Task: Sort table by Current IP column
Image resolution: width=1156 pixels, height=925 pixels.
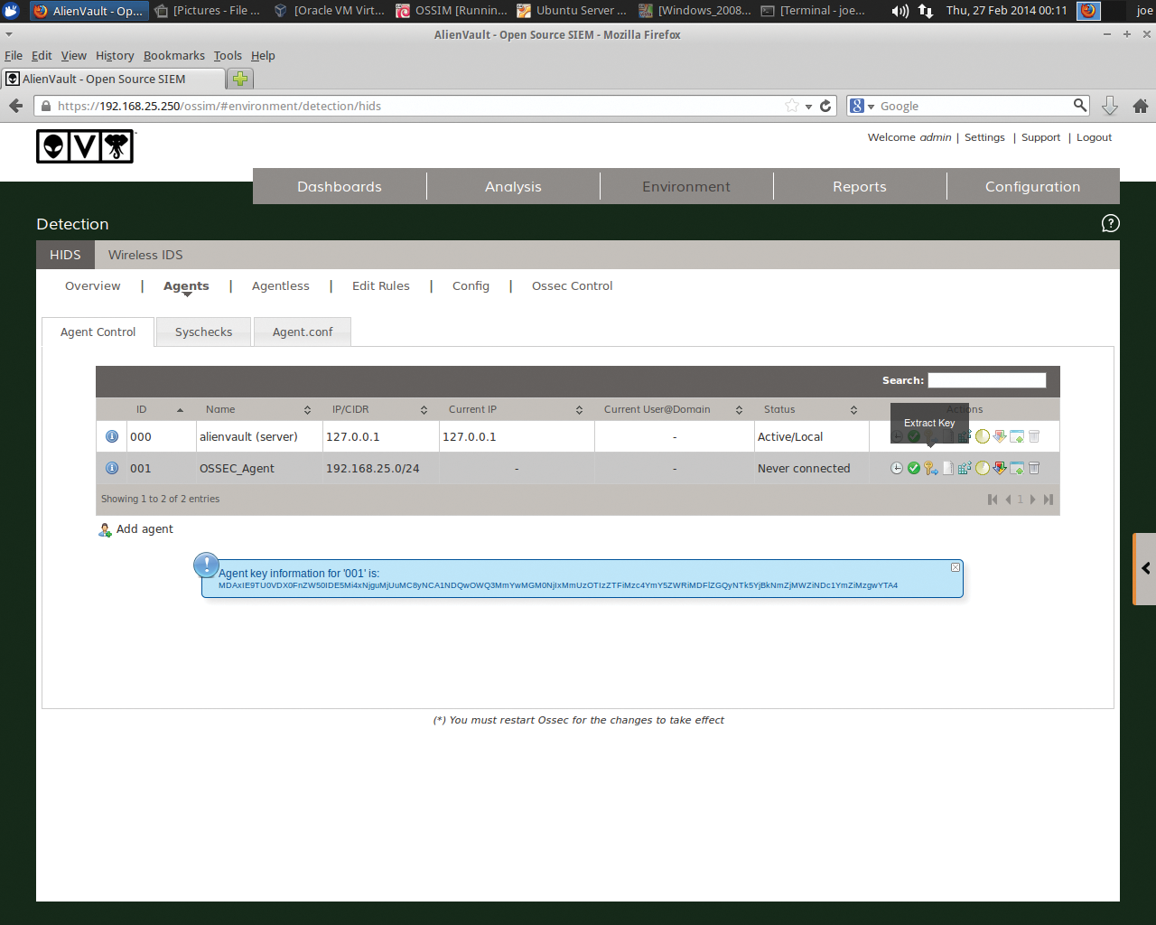Action: 516,409
